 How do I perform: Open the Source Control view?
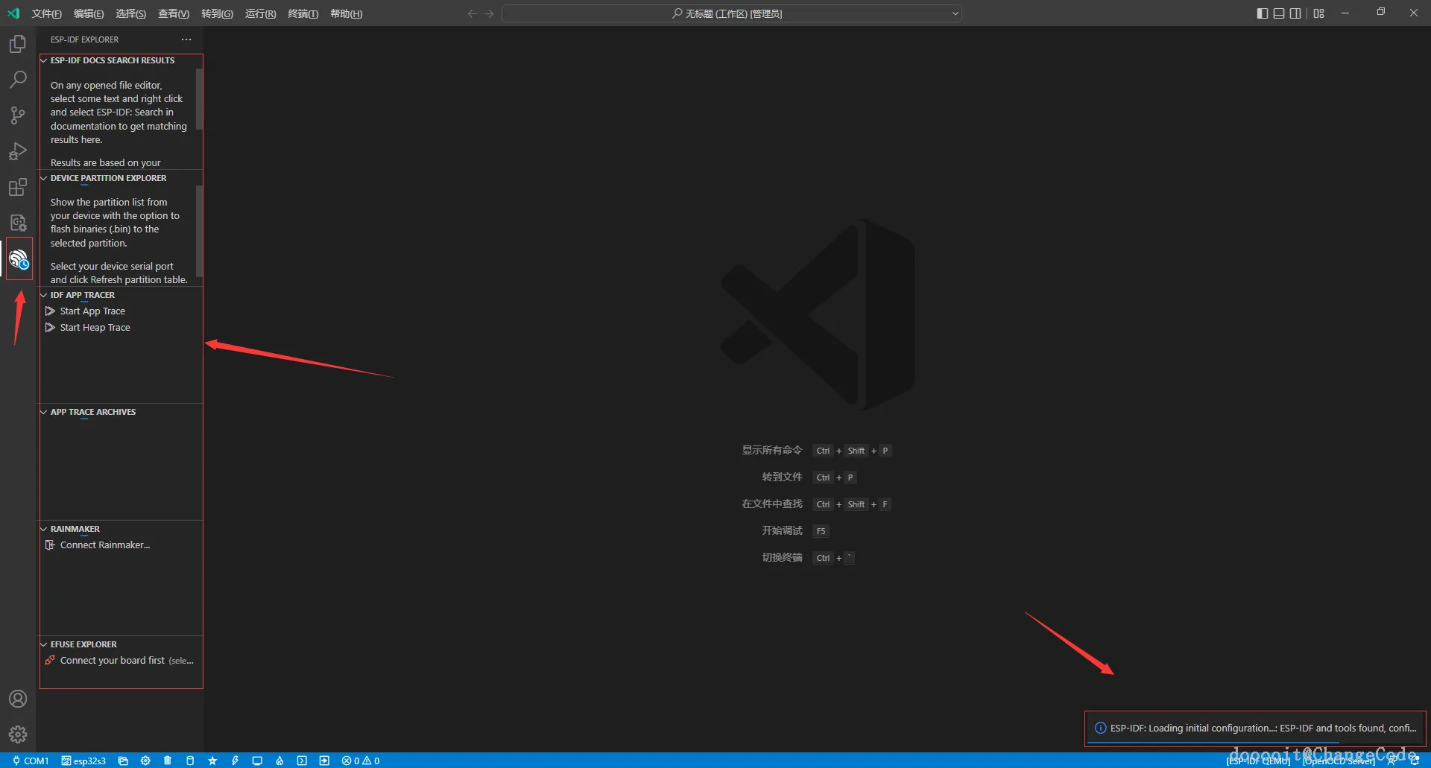tap(18, 115)
